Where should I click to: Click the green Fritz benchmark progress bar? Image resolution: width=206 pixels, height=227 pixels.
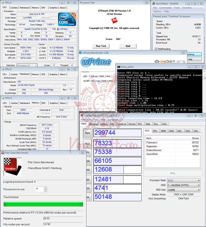43,204
